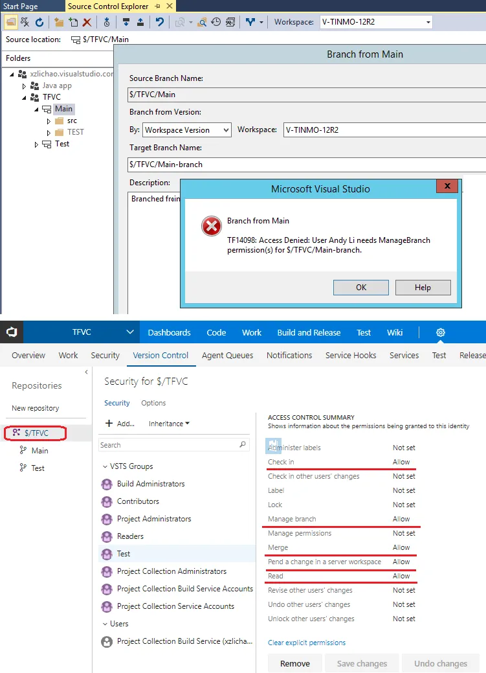Click the check out (down arrow) icon
The image size is (486, 673).
[x=126, y=22]
